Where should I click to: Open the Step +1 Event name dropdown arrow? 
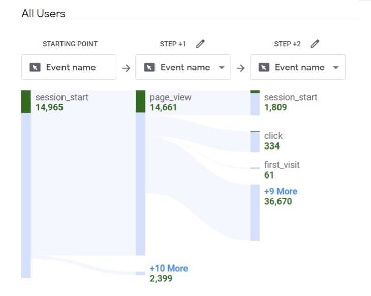[x=221, y=68]
